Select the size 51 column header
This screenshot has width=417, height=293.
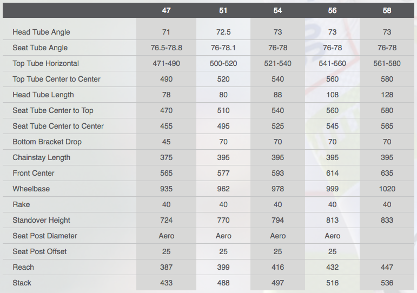pyautogui.click(x=223, y=10)
